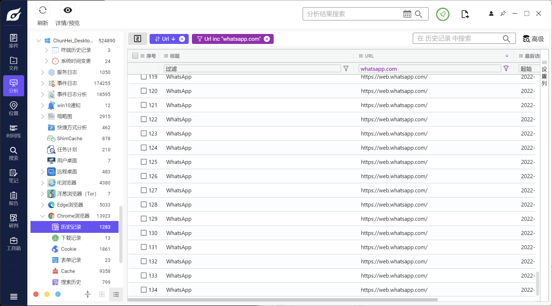Select 历史记录 under Chrome browser
The height and width of the screenshot is (306, 552).
click(75, 227)
